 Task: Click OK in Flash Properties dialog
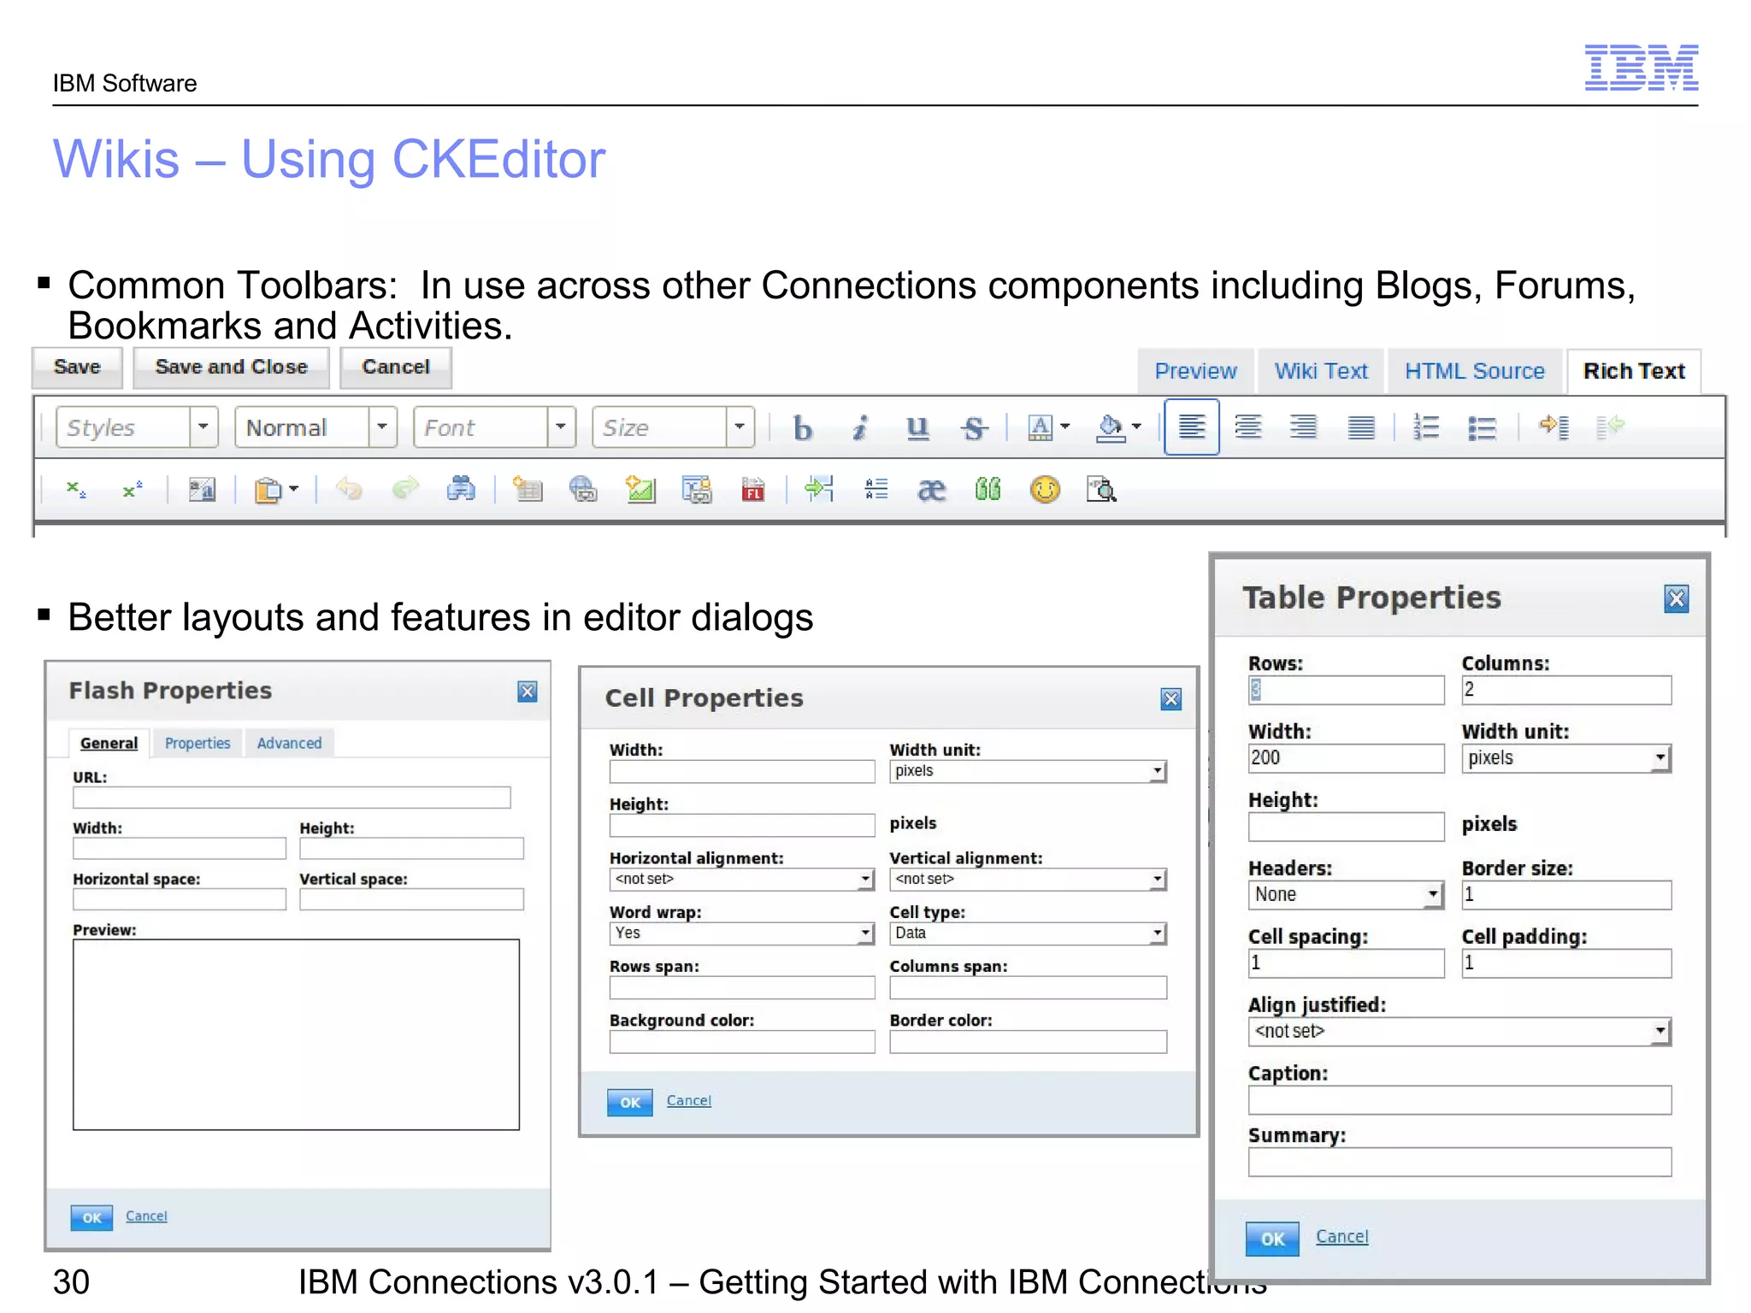pos(91,1218)
